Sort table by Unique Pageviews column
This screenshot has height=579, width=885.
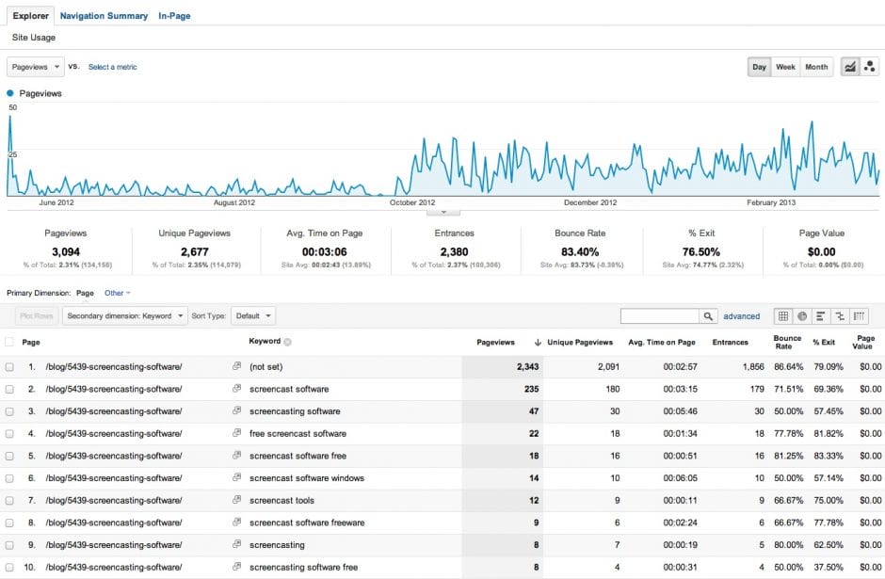click(x=580, y=342)
